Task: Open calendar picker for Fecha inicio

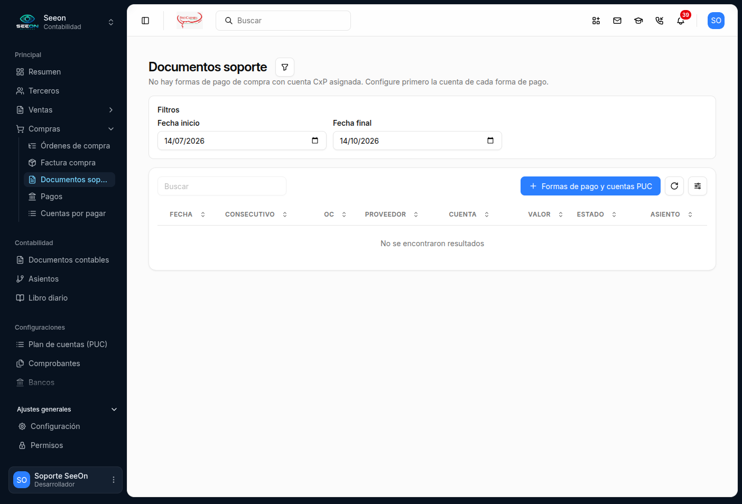Action: [x=315, y=141]
